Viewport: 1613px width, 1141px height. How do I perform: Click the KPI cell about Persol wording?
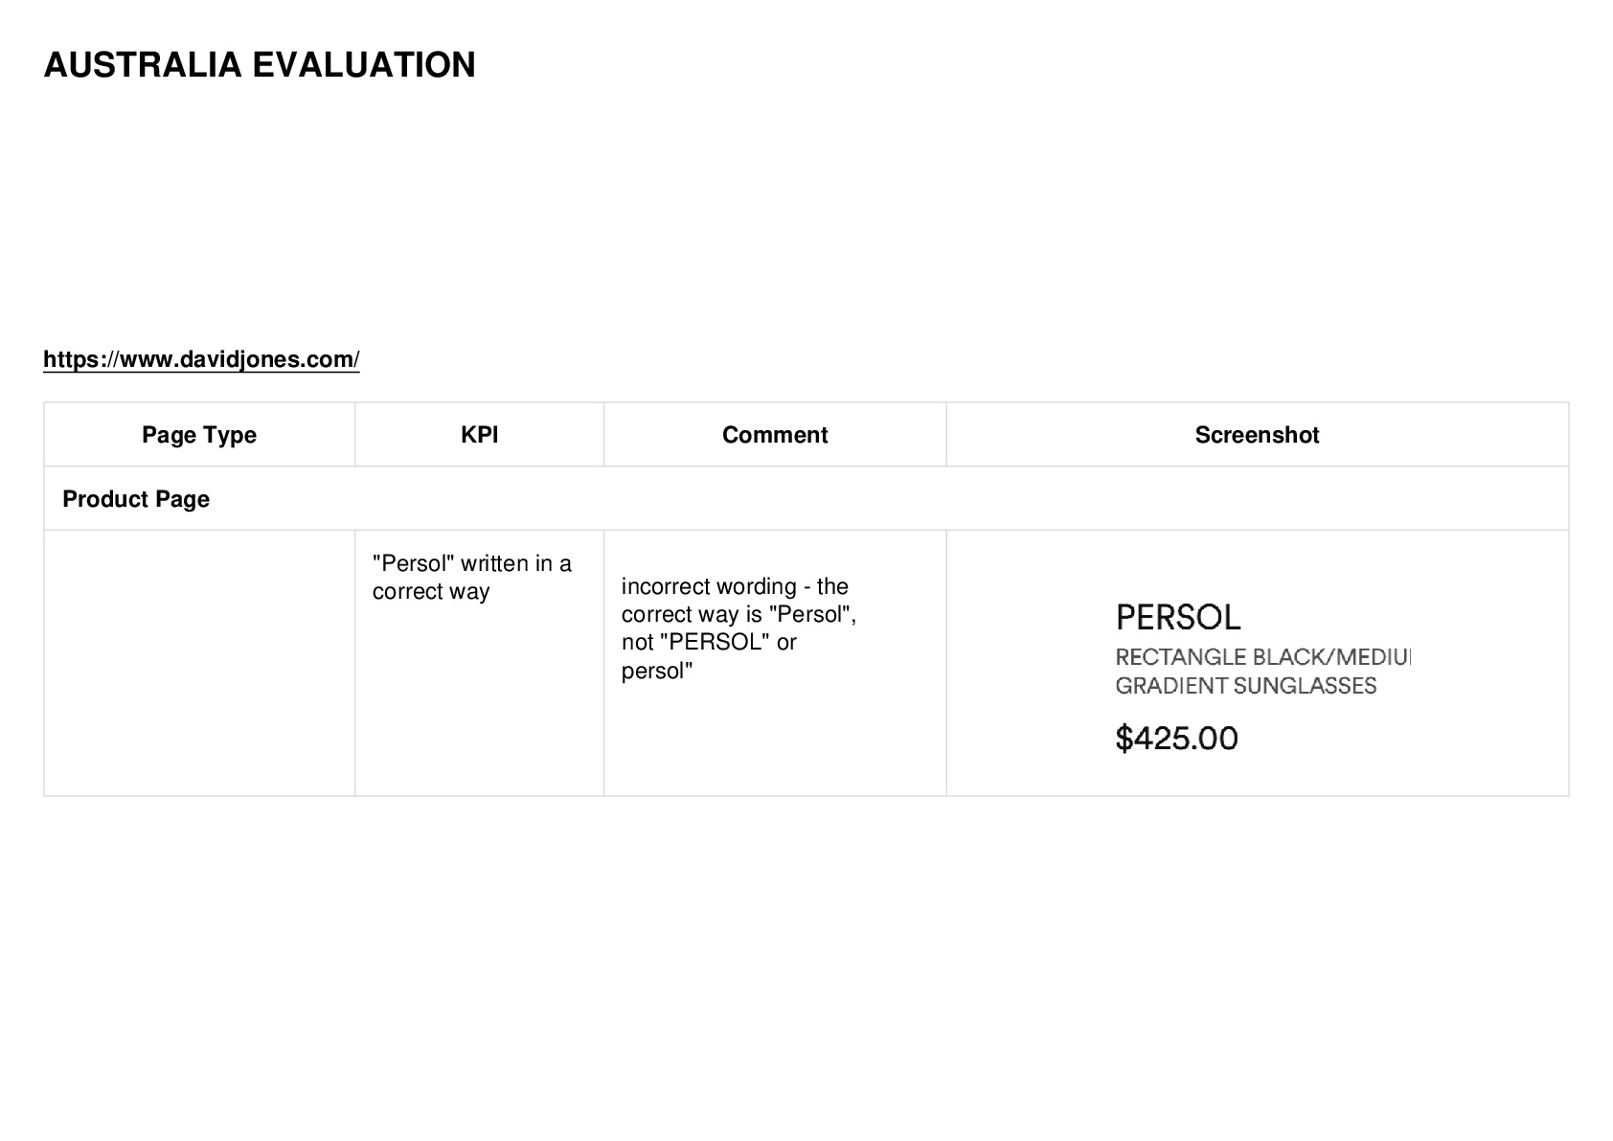[x=479, y=663]
